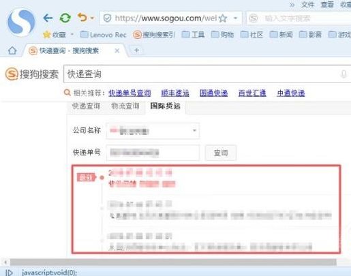The width and height of the screenshot is (351, 276).
Task: Go back with the blue arrow
Action: pyautogui.click(x=48, y=18)
